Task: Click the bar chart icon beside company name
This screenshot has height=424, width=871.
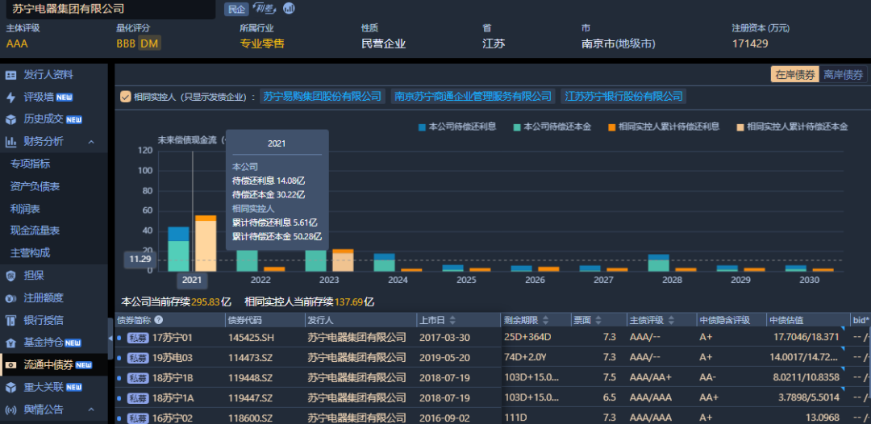Action: click(x=289, y=8)
